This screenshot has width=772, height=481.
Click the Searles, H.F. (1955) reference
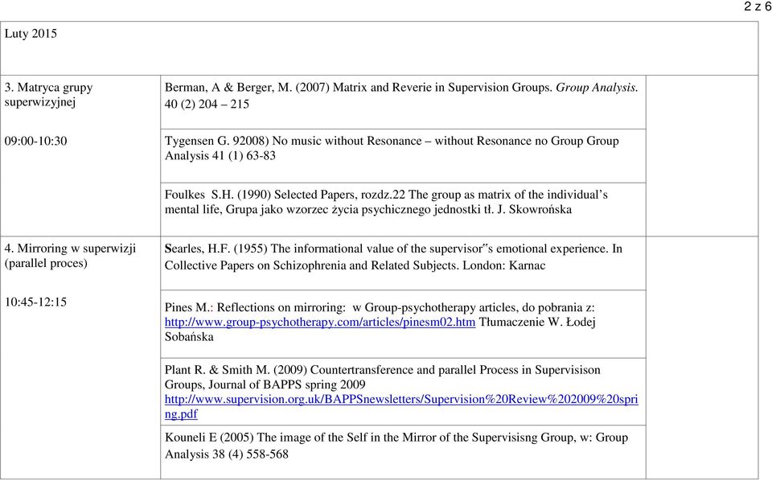pyautogui.click(x=393, y=249)
